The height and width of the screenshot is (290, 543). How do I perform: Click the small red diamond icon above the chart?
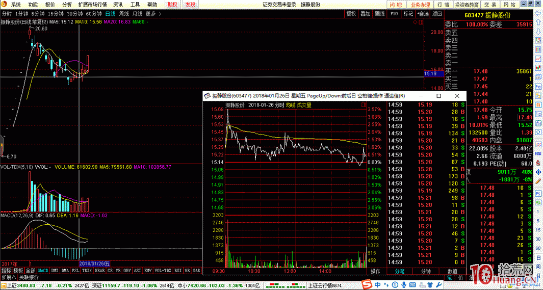[415, 22]
